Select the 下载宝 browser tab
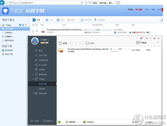Image resolution: width=167 pixels, height=126 pixels. click(x=102, y=3)
